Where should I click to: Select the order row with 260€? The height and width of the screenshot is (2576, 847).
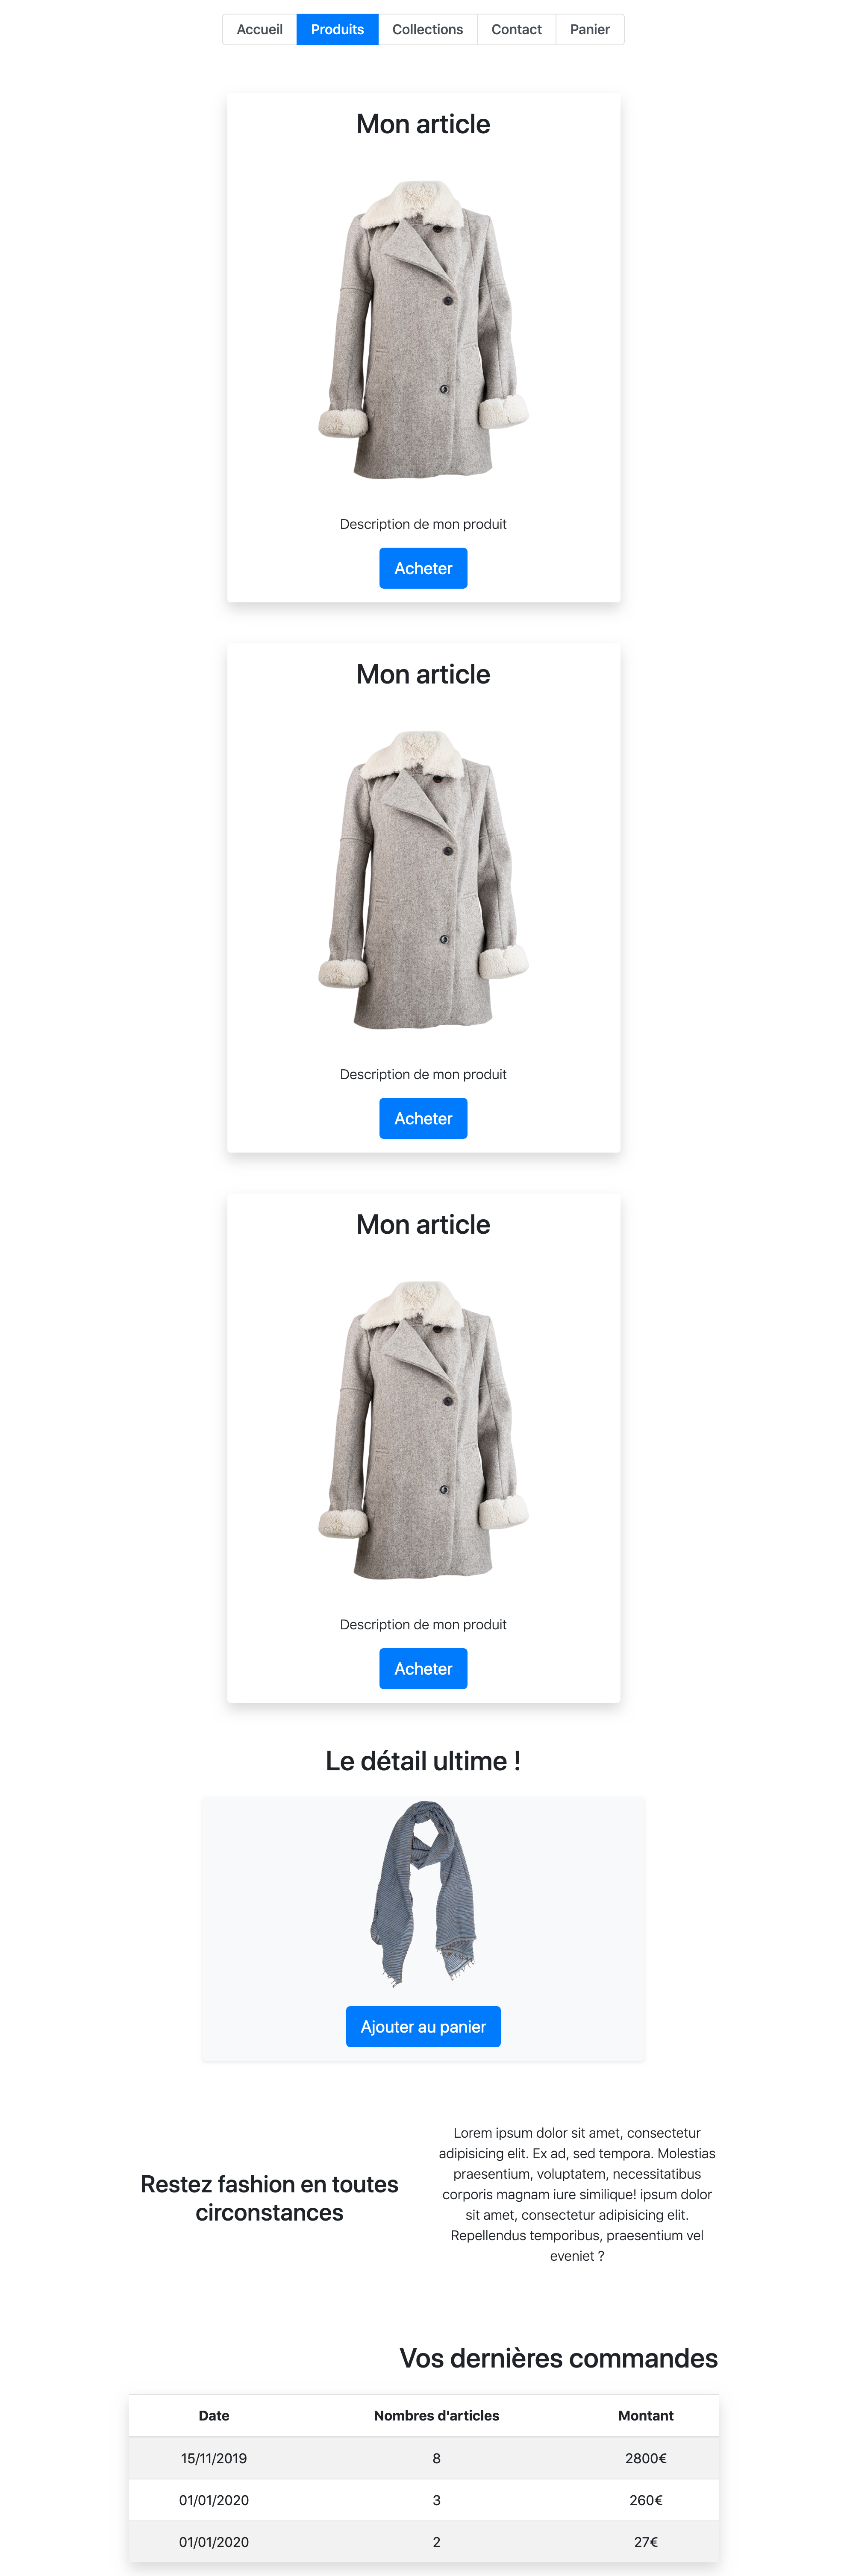[x=423, y=2500]
